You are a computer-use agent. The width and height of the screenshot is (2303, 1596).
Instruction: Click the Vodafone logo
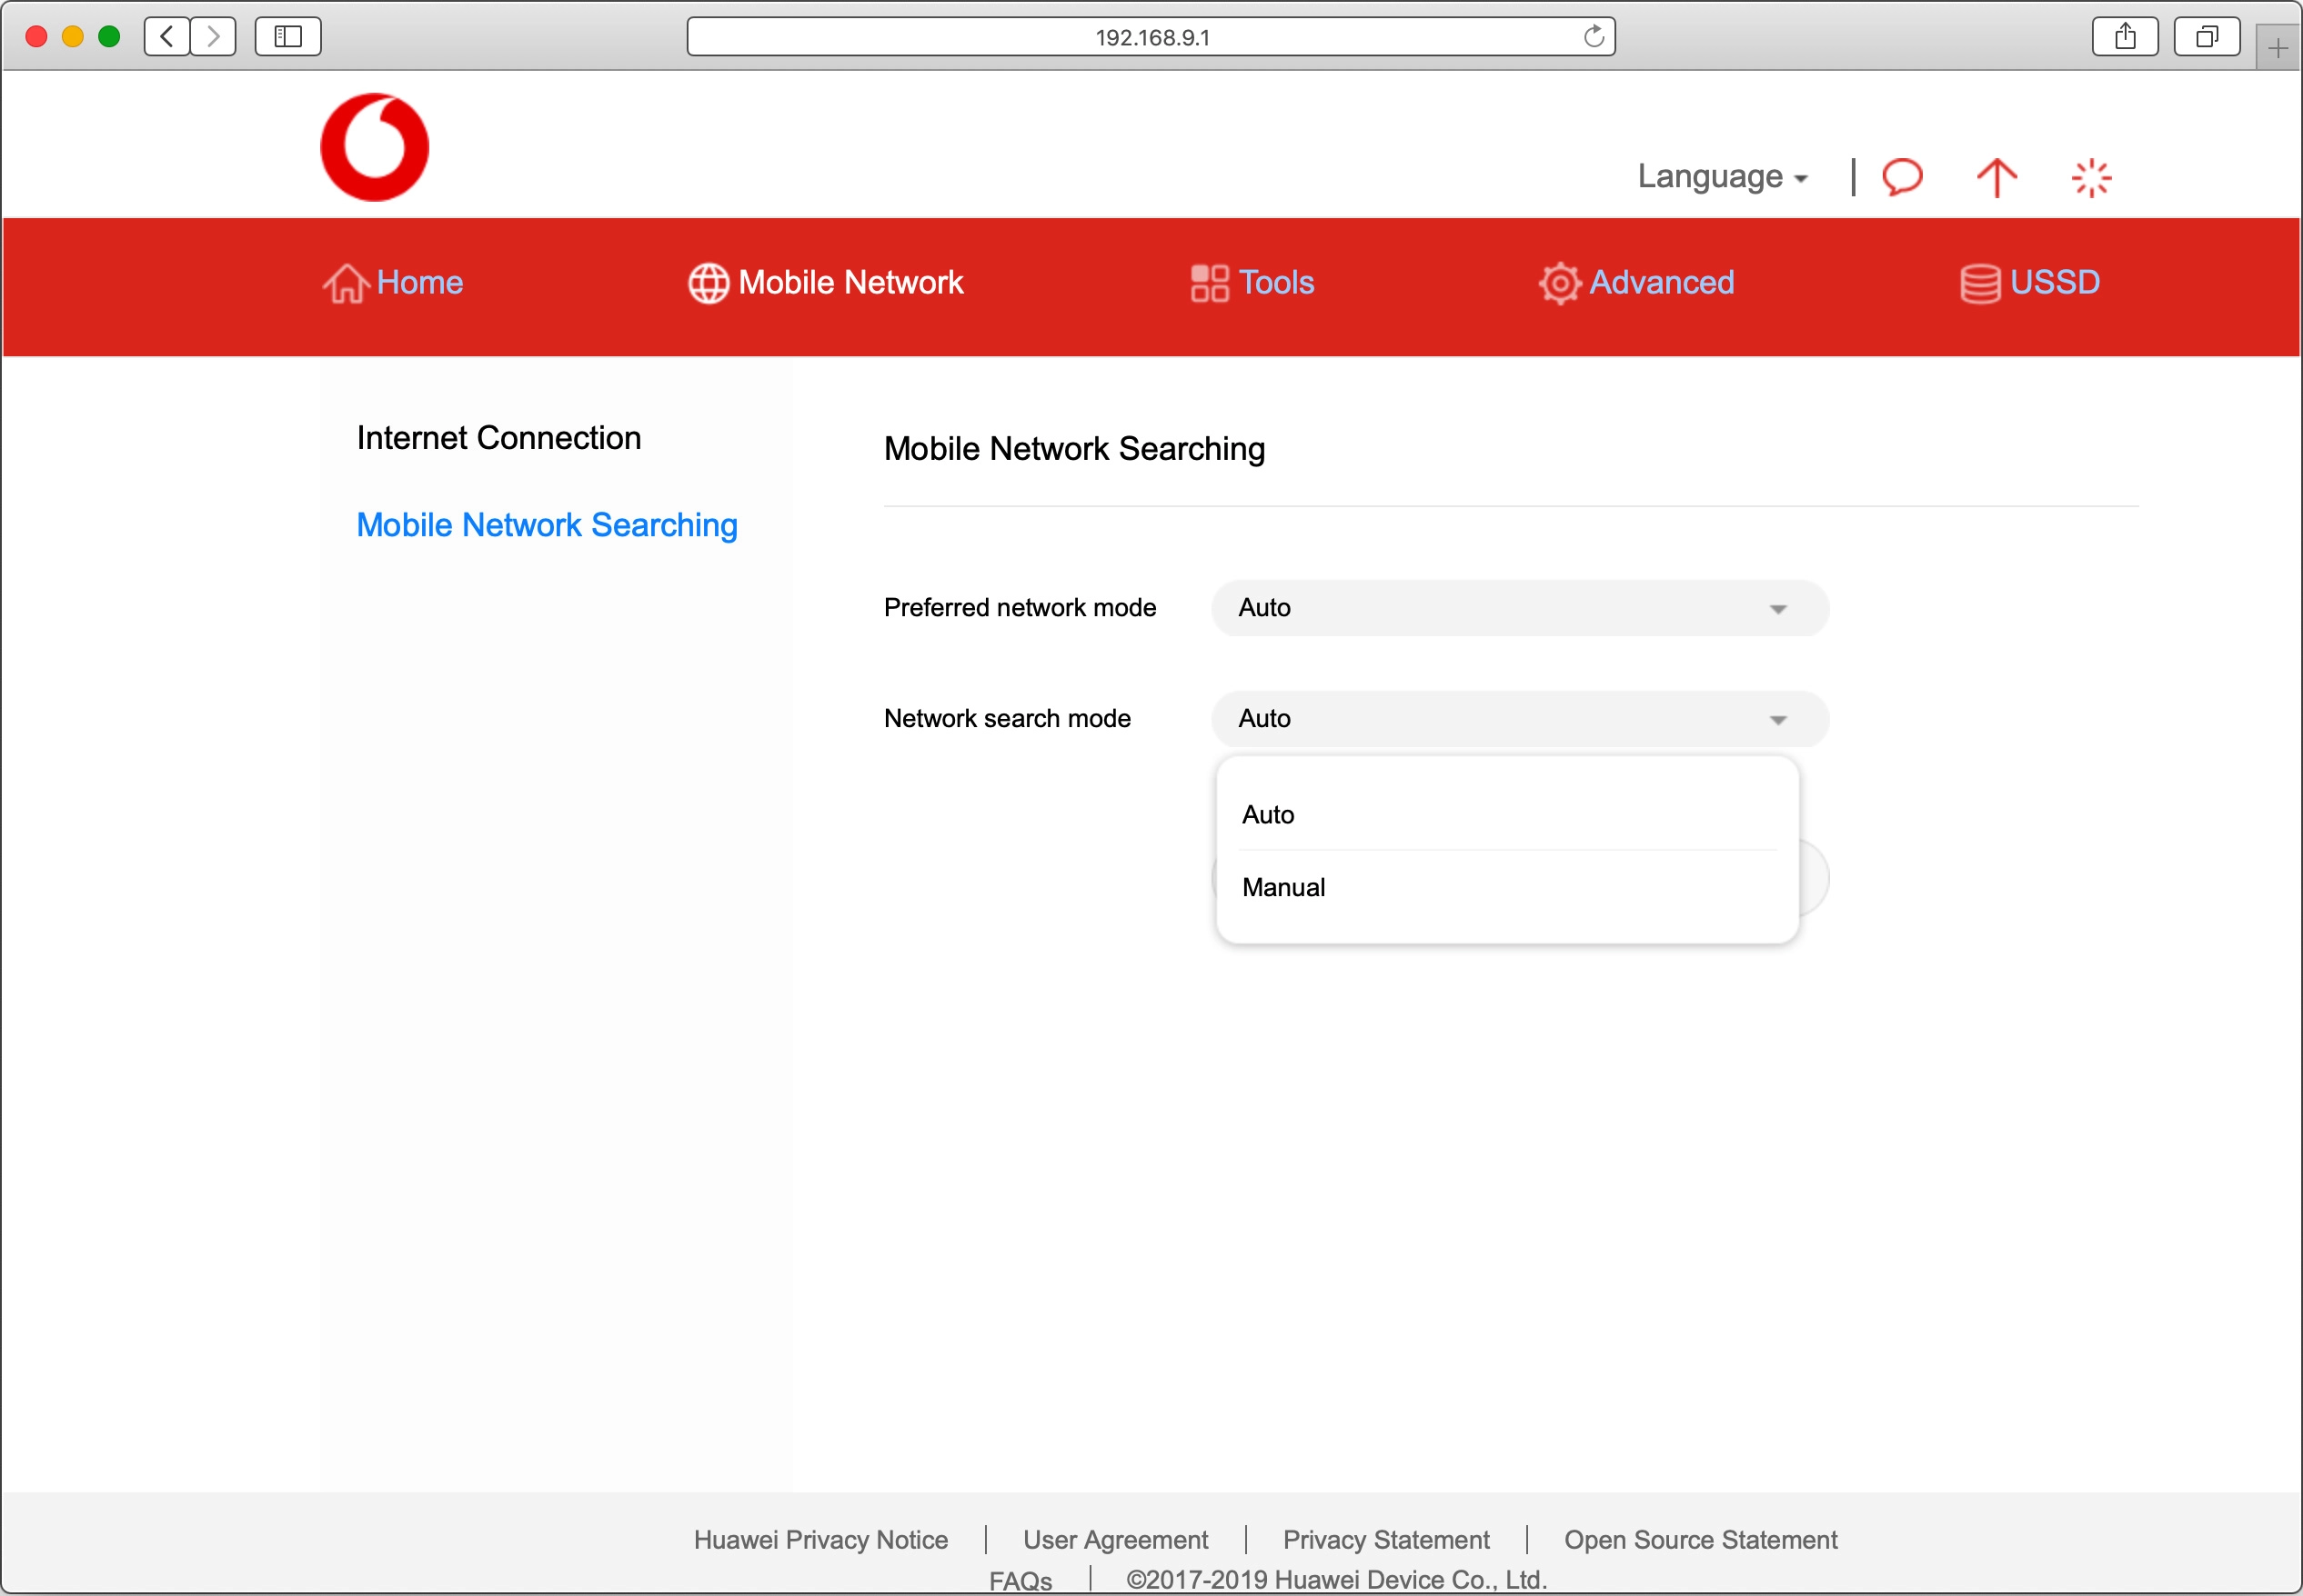(x=374, y=147)
